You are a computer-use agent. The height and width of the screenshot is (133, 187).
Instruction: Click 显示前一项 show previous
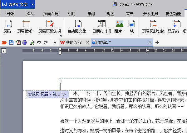tap(177, 26)
